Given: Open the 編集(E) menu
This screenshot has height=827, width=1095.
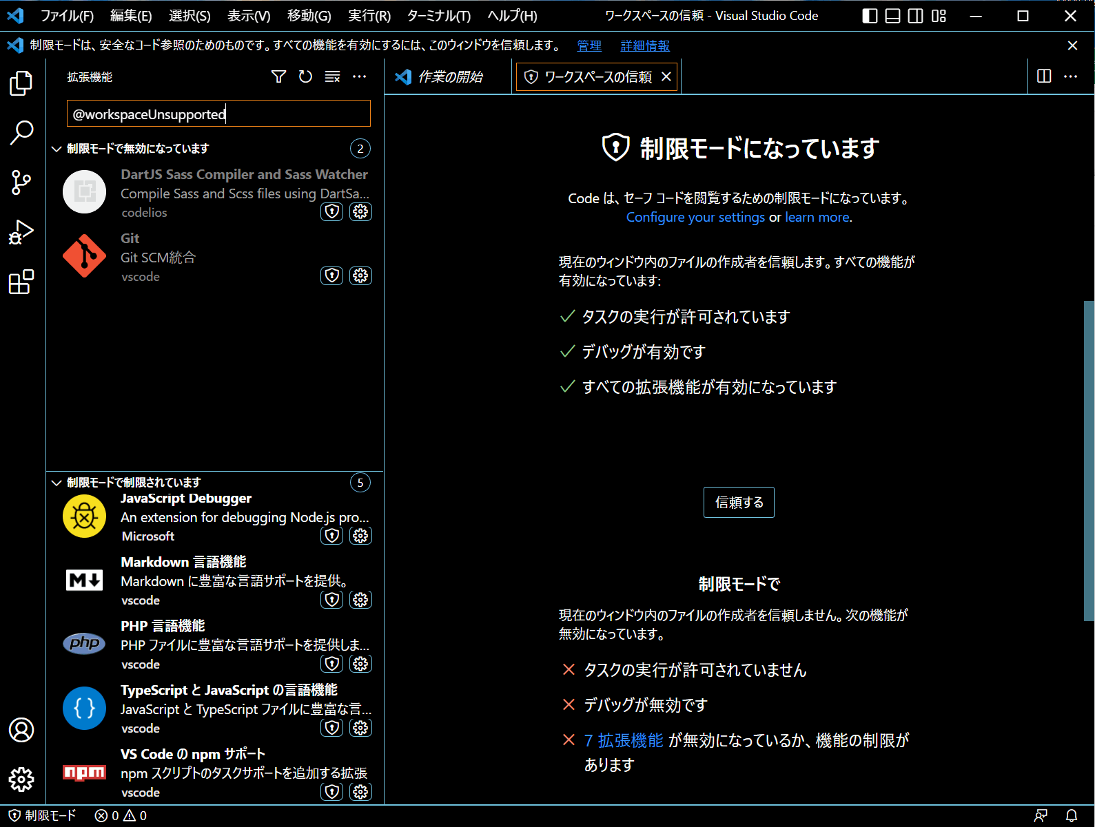Looking at the screenshot, I should tap(131, 16).
